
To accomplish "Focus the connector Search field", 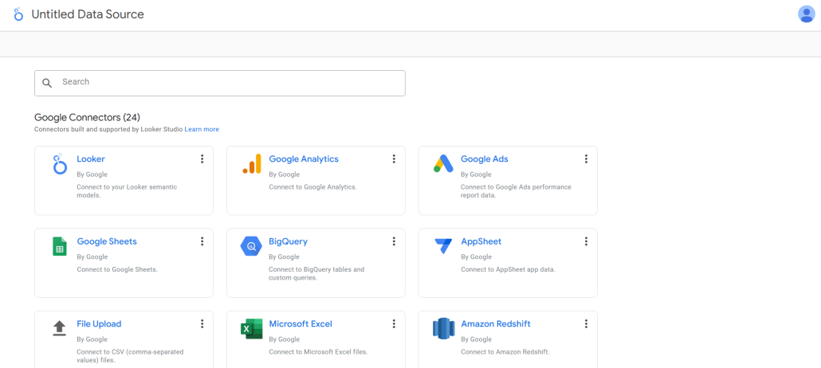I will click(220, 83).
